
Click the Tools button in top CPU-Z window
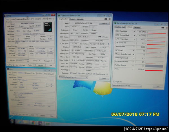[x=30, y=65]
